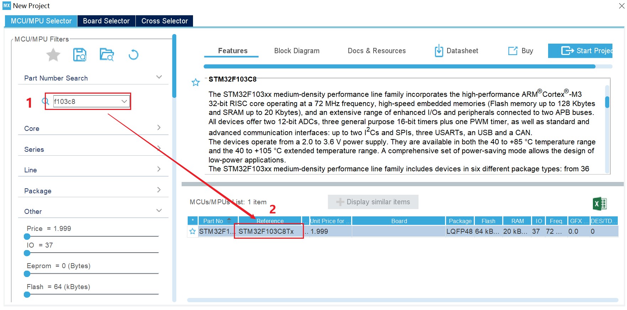Image resolution: width=627 pixels, height=310 pixels.
Task: Show favorite MCUs with the star filter icon
Action: 53,55
